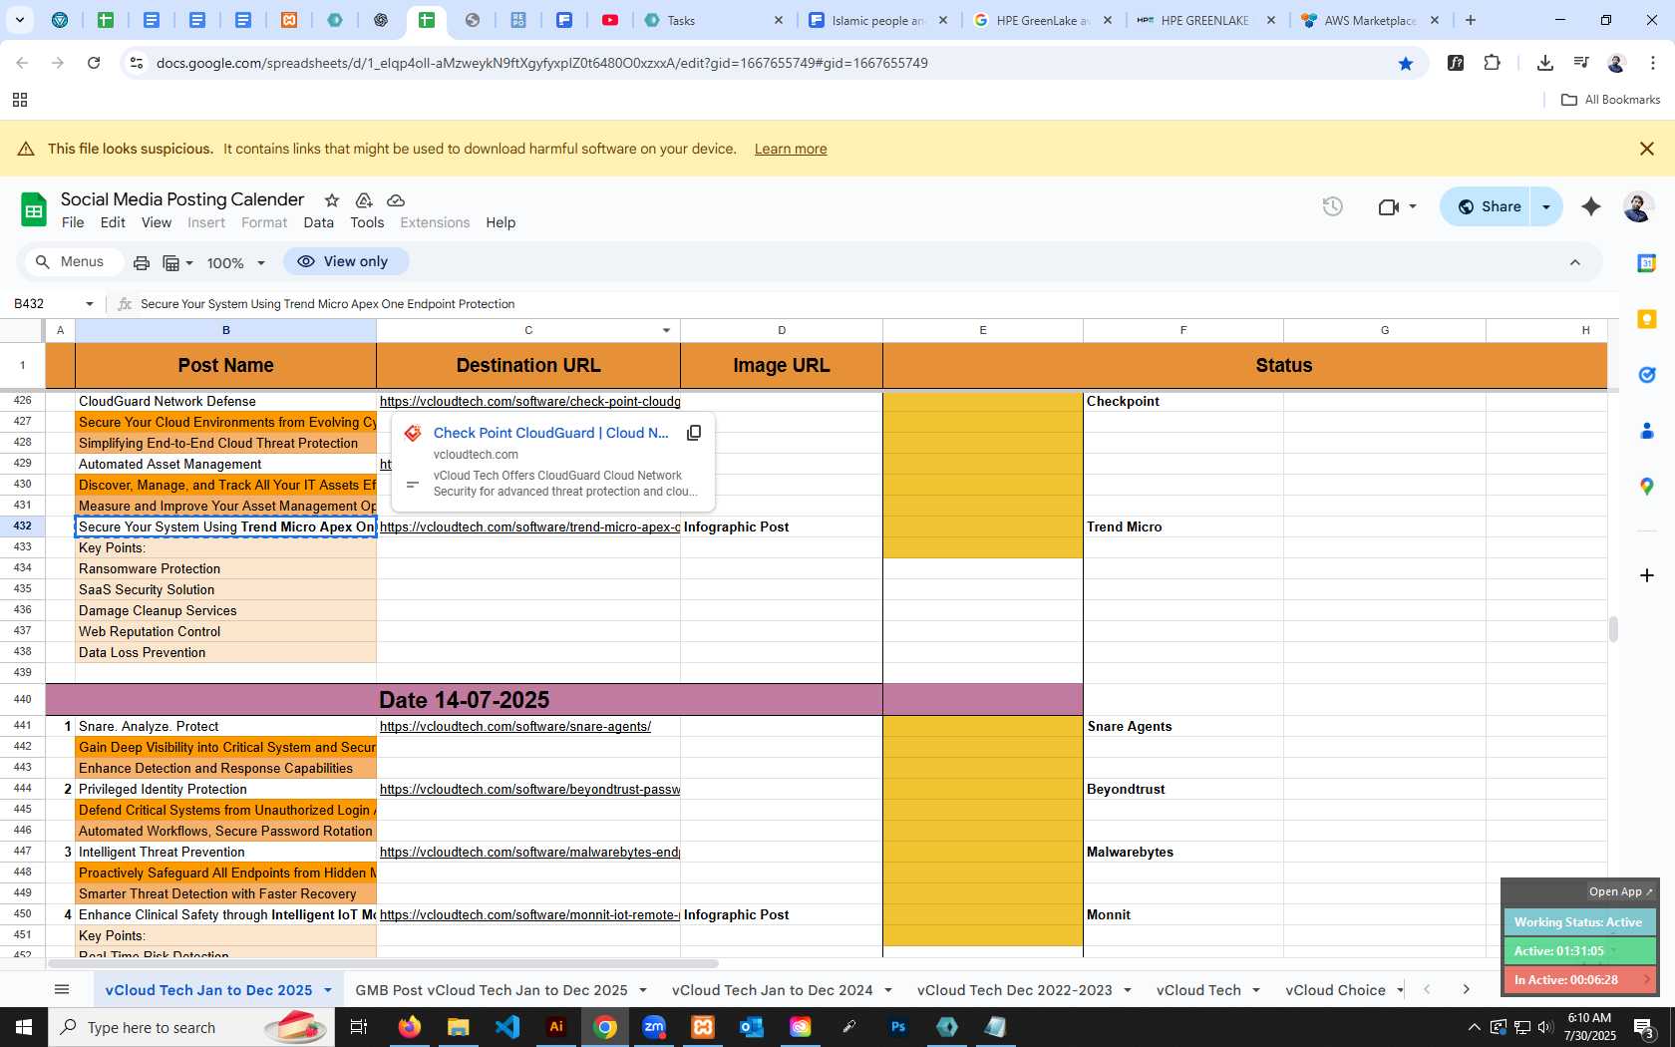1675x1047 pixels.
Task: Open the Name box dropdown arrow
Action: click(90, 304)
